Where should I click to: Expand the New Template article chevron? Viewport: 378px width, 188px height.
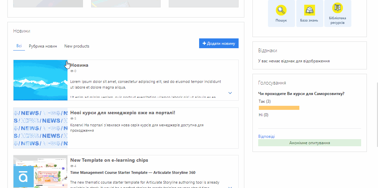click(x=230, y=187)
